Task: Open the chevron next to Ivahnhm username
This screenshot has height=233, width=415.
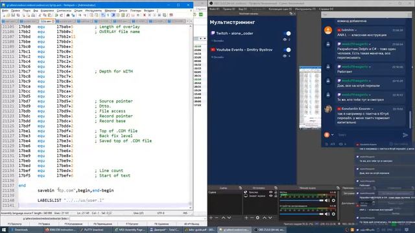Action: pos(356,30)
